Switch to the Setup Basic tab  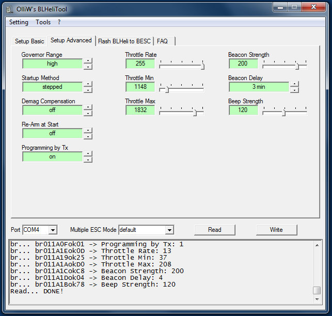coord(29,41)
